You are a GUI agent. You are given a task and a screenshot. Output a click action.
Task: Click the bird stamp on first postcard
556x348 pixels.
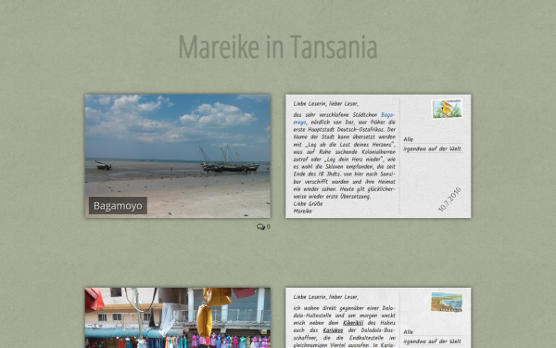tap(447, 109)
